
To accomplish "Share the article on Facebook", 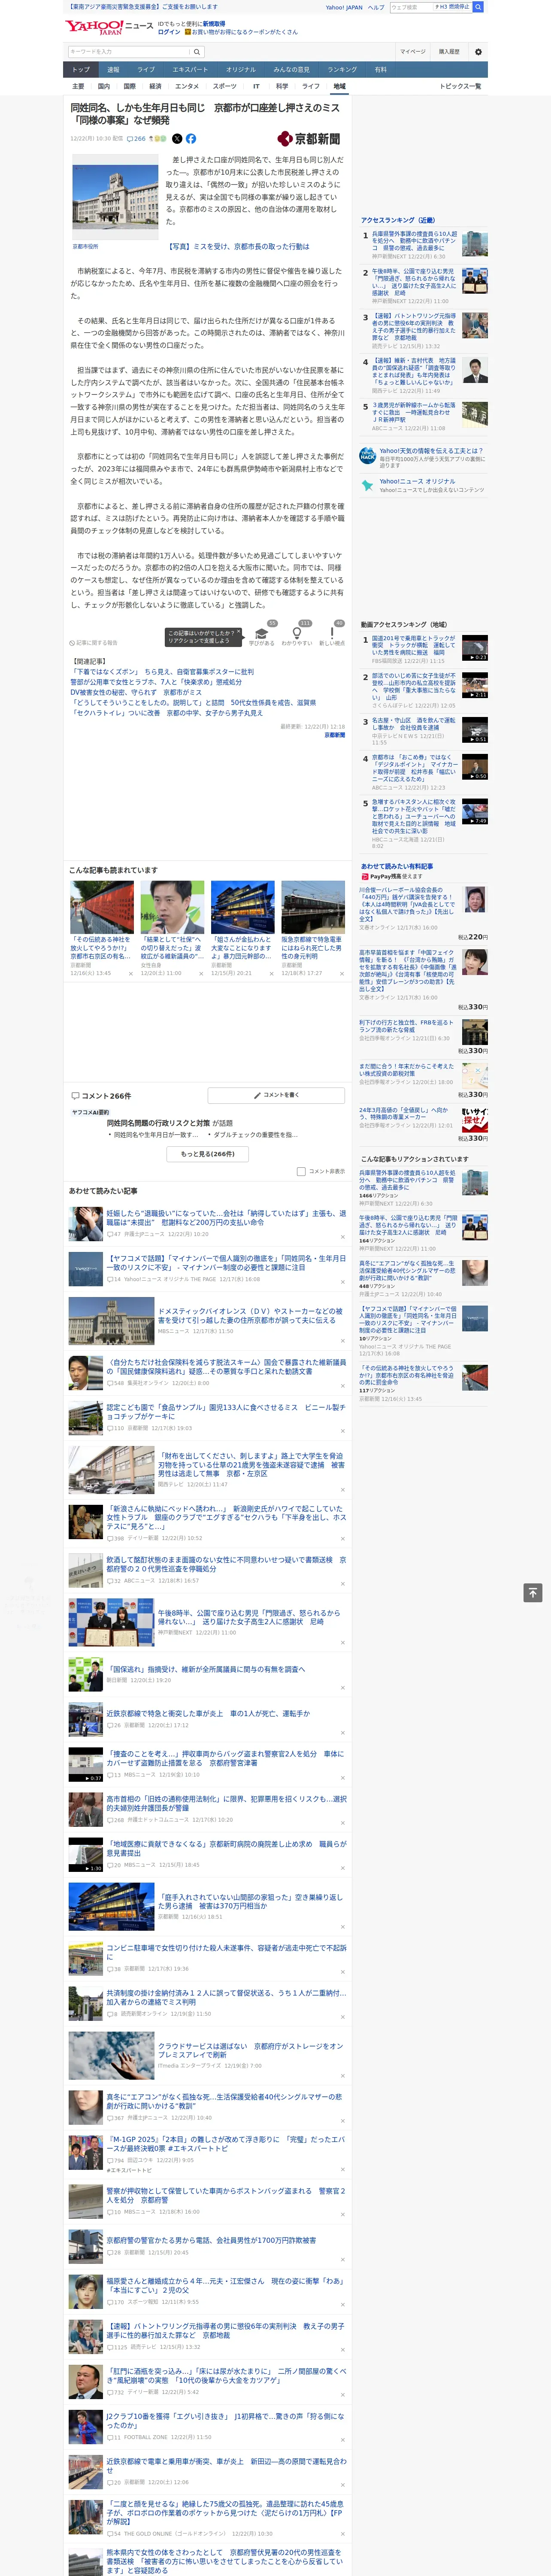I will click(191, 139).
